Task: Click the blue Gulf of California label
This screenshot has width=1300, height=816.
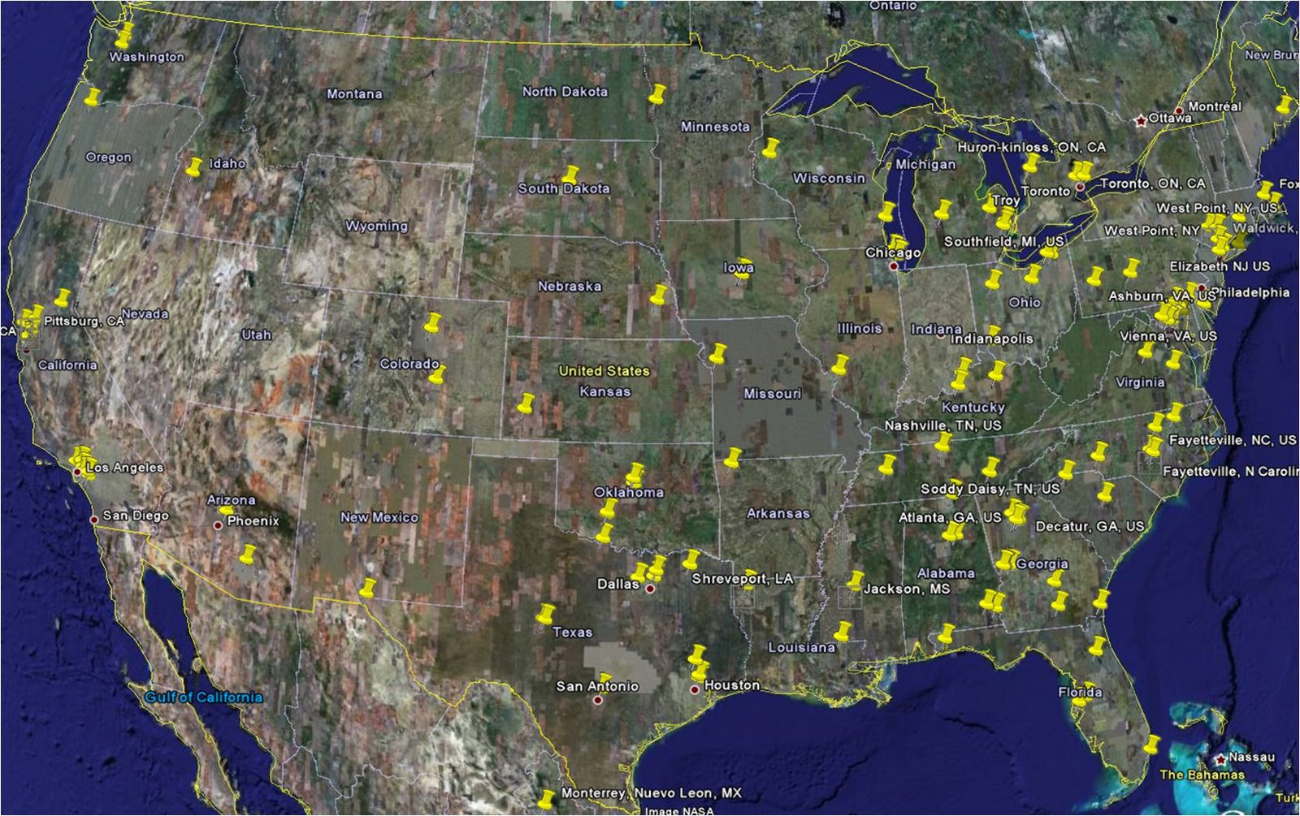Action: tap(203, 697)
